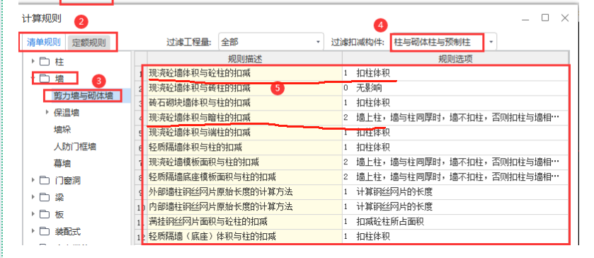Expand the 梁 tree folder
Image resolution: width=594 pixels, height=258 pixels.
coord(33,197)
